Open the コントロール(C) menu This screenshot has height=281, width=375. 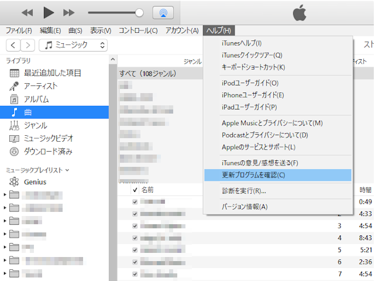coord(138,30)
